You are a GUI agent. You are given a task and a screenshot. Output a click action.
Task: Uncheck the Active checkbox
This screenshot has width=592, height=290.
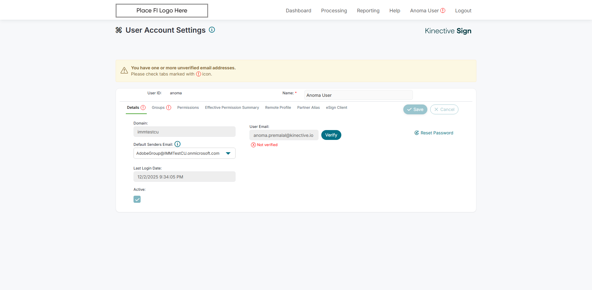click(137, 199)
